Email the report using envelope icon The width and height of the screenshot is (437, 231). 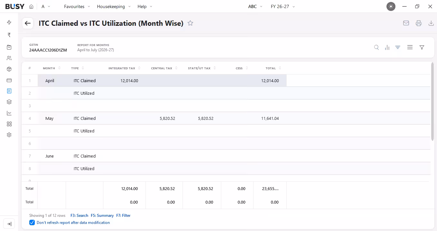[406, 23]
